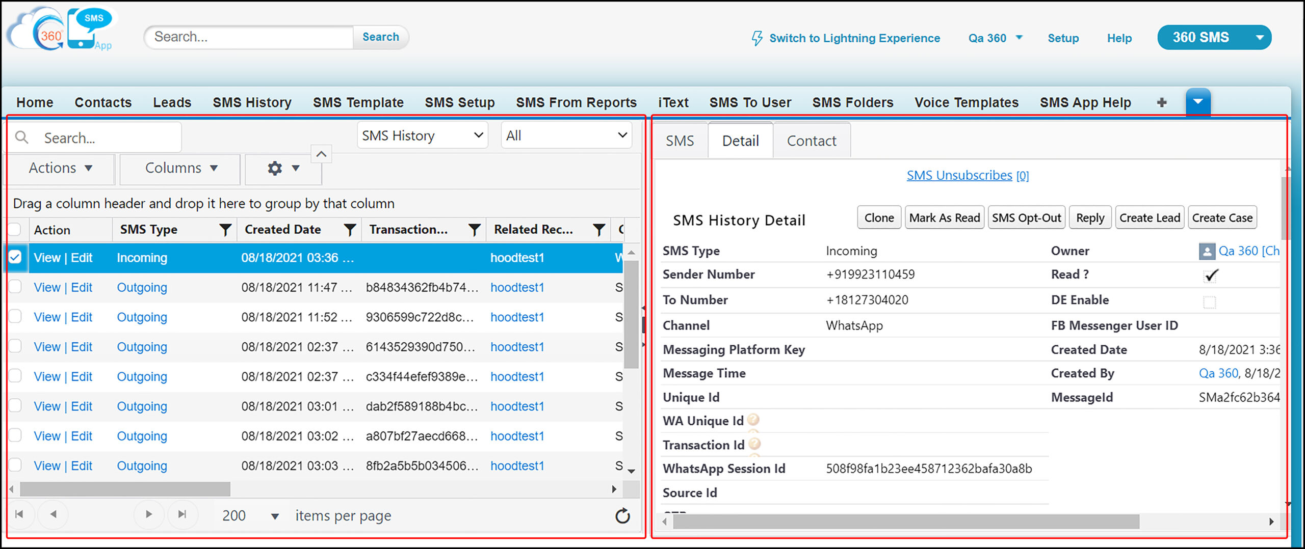Switch to the SMS tab
The height and width of the screenshot is (549, 1305).
click(x=680, y=141)
